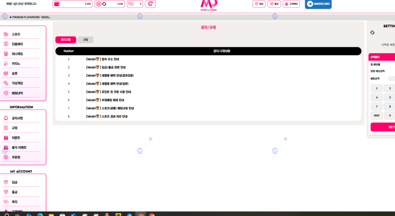Click the point refresh icon beside 1,640
The image size is (395, 216).
click(x=104, y=4)
